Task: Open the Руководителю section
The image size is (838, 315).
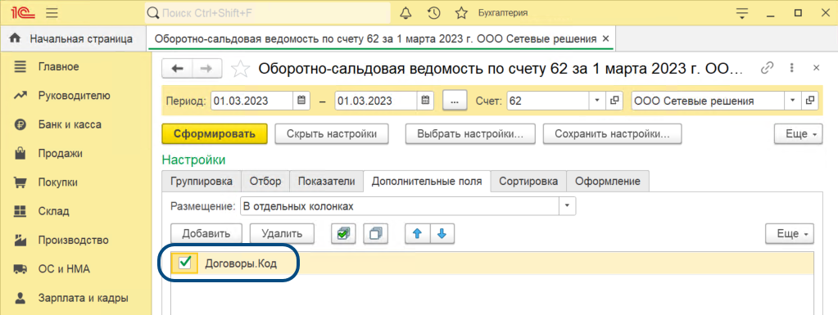Action: 75,96
